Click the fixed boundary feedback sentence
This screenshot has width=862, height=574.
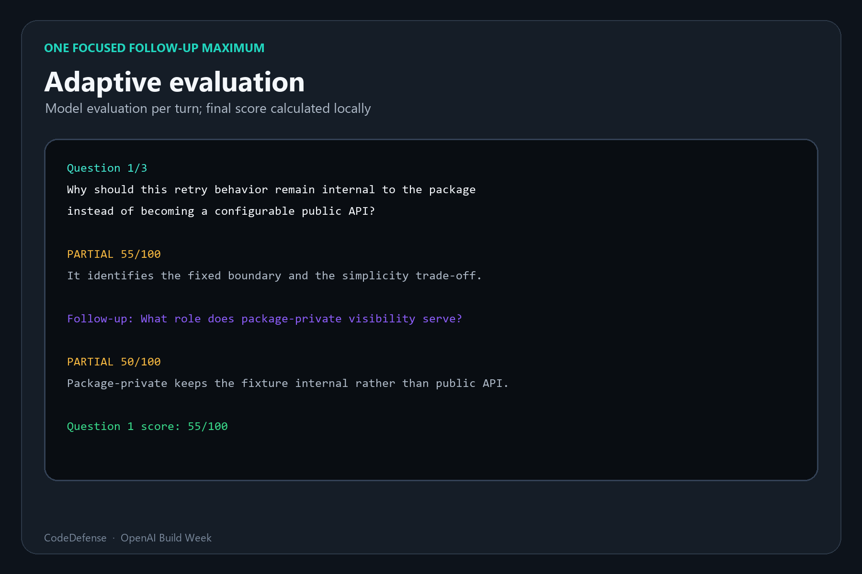(274, 276)
